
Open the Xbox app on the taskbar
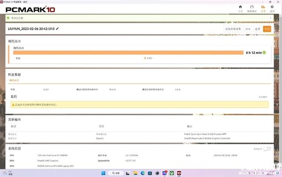(x=172, y=173)
